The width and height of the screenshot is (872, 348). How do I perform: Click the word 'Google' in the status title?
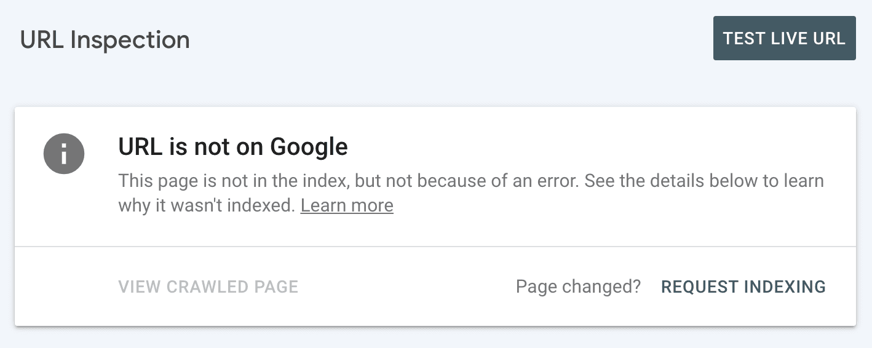[x=309, y=147]
